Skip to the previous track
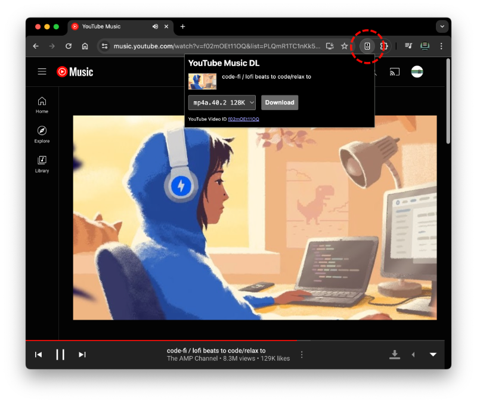The image size is (477, 403). [x=38, y=355]
